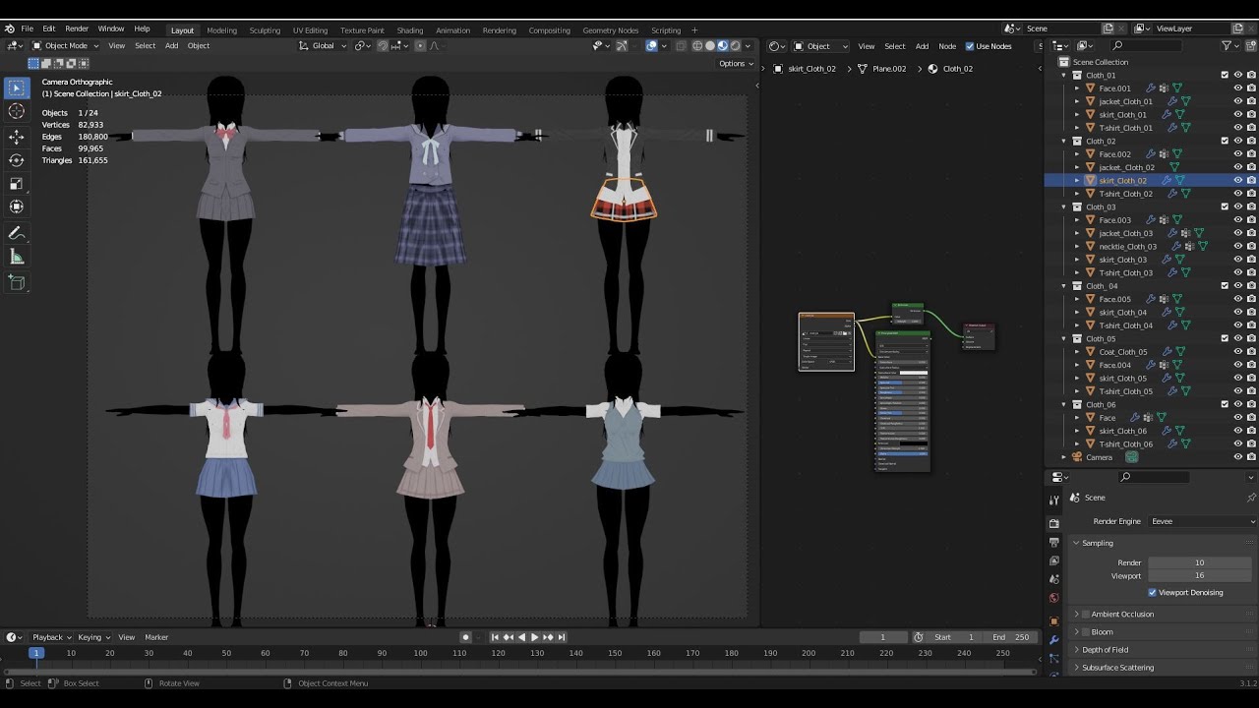The width and height of the screenshot is (1259, 708).
Task: Expand the Subsurface Scattering panel
Action: pyautogui.click(x=1076, y=668)
